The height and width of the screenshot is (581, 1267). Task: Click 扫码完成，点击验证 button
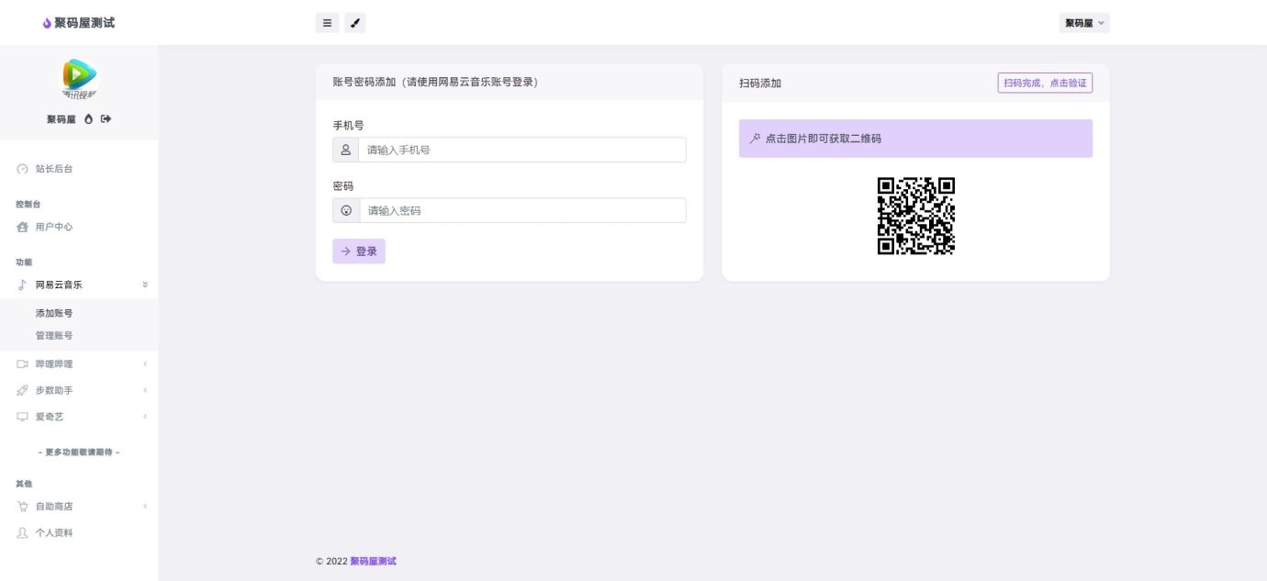pyautogui.click(x=1045, y=84)
